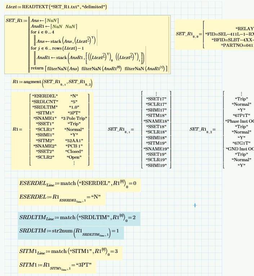Click the AnsR1 ← [NaN NaN] line
Viewport: 254px width, 276px height.
point(54,26)
